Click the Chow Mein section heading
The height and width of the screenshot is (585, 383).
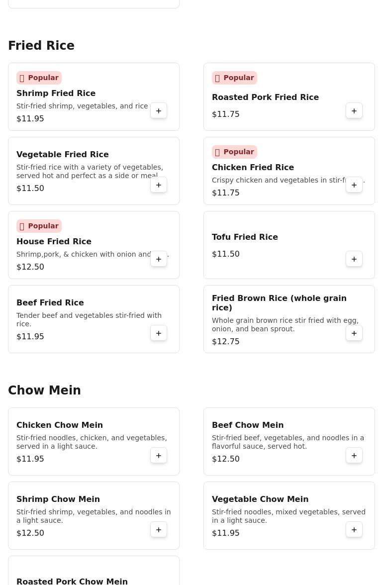point(44,390)
